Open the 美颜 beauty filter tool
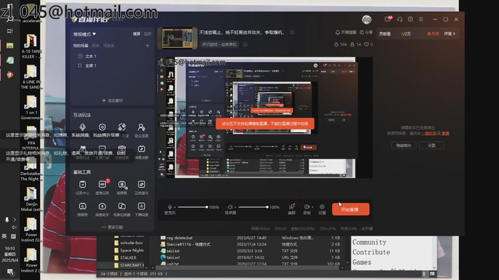Viewport: 499px width, 280px height. pos(291,209)
